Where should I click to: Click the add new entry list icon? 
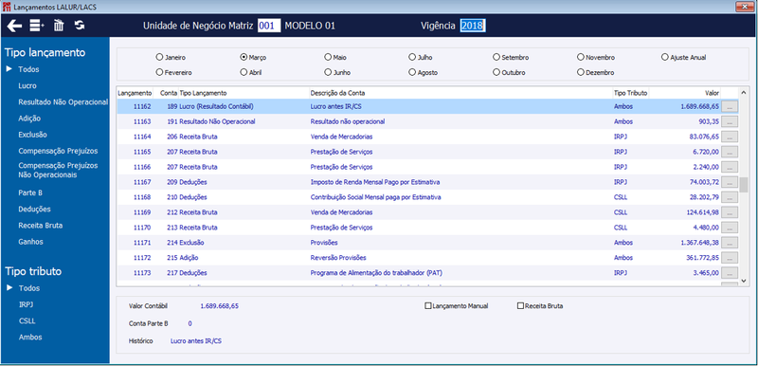tap(37, 26)
